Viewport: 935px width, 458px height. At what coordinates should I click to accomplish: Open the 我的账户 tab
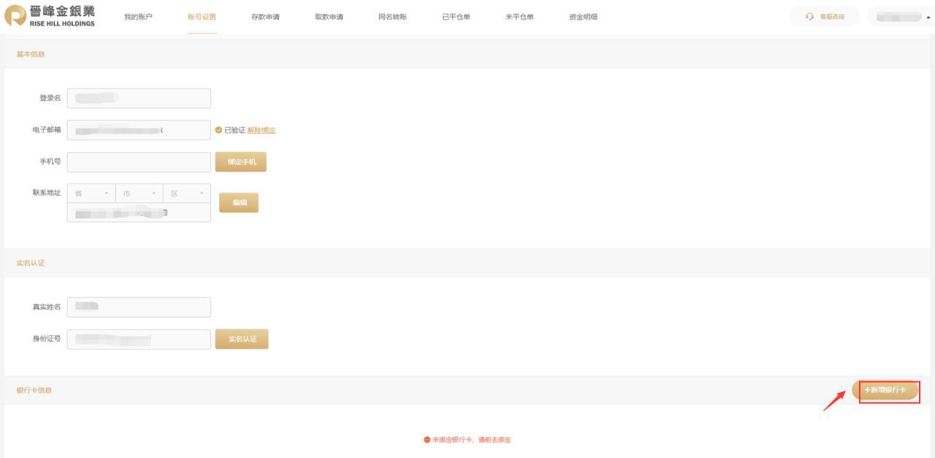pyautogui.click(x=138, y=17)
